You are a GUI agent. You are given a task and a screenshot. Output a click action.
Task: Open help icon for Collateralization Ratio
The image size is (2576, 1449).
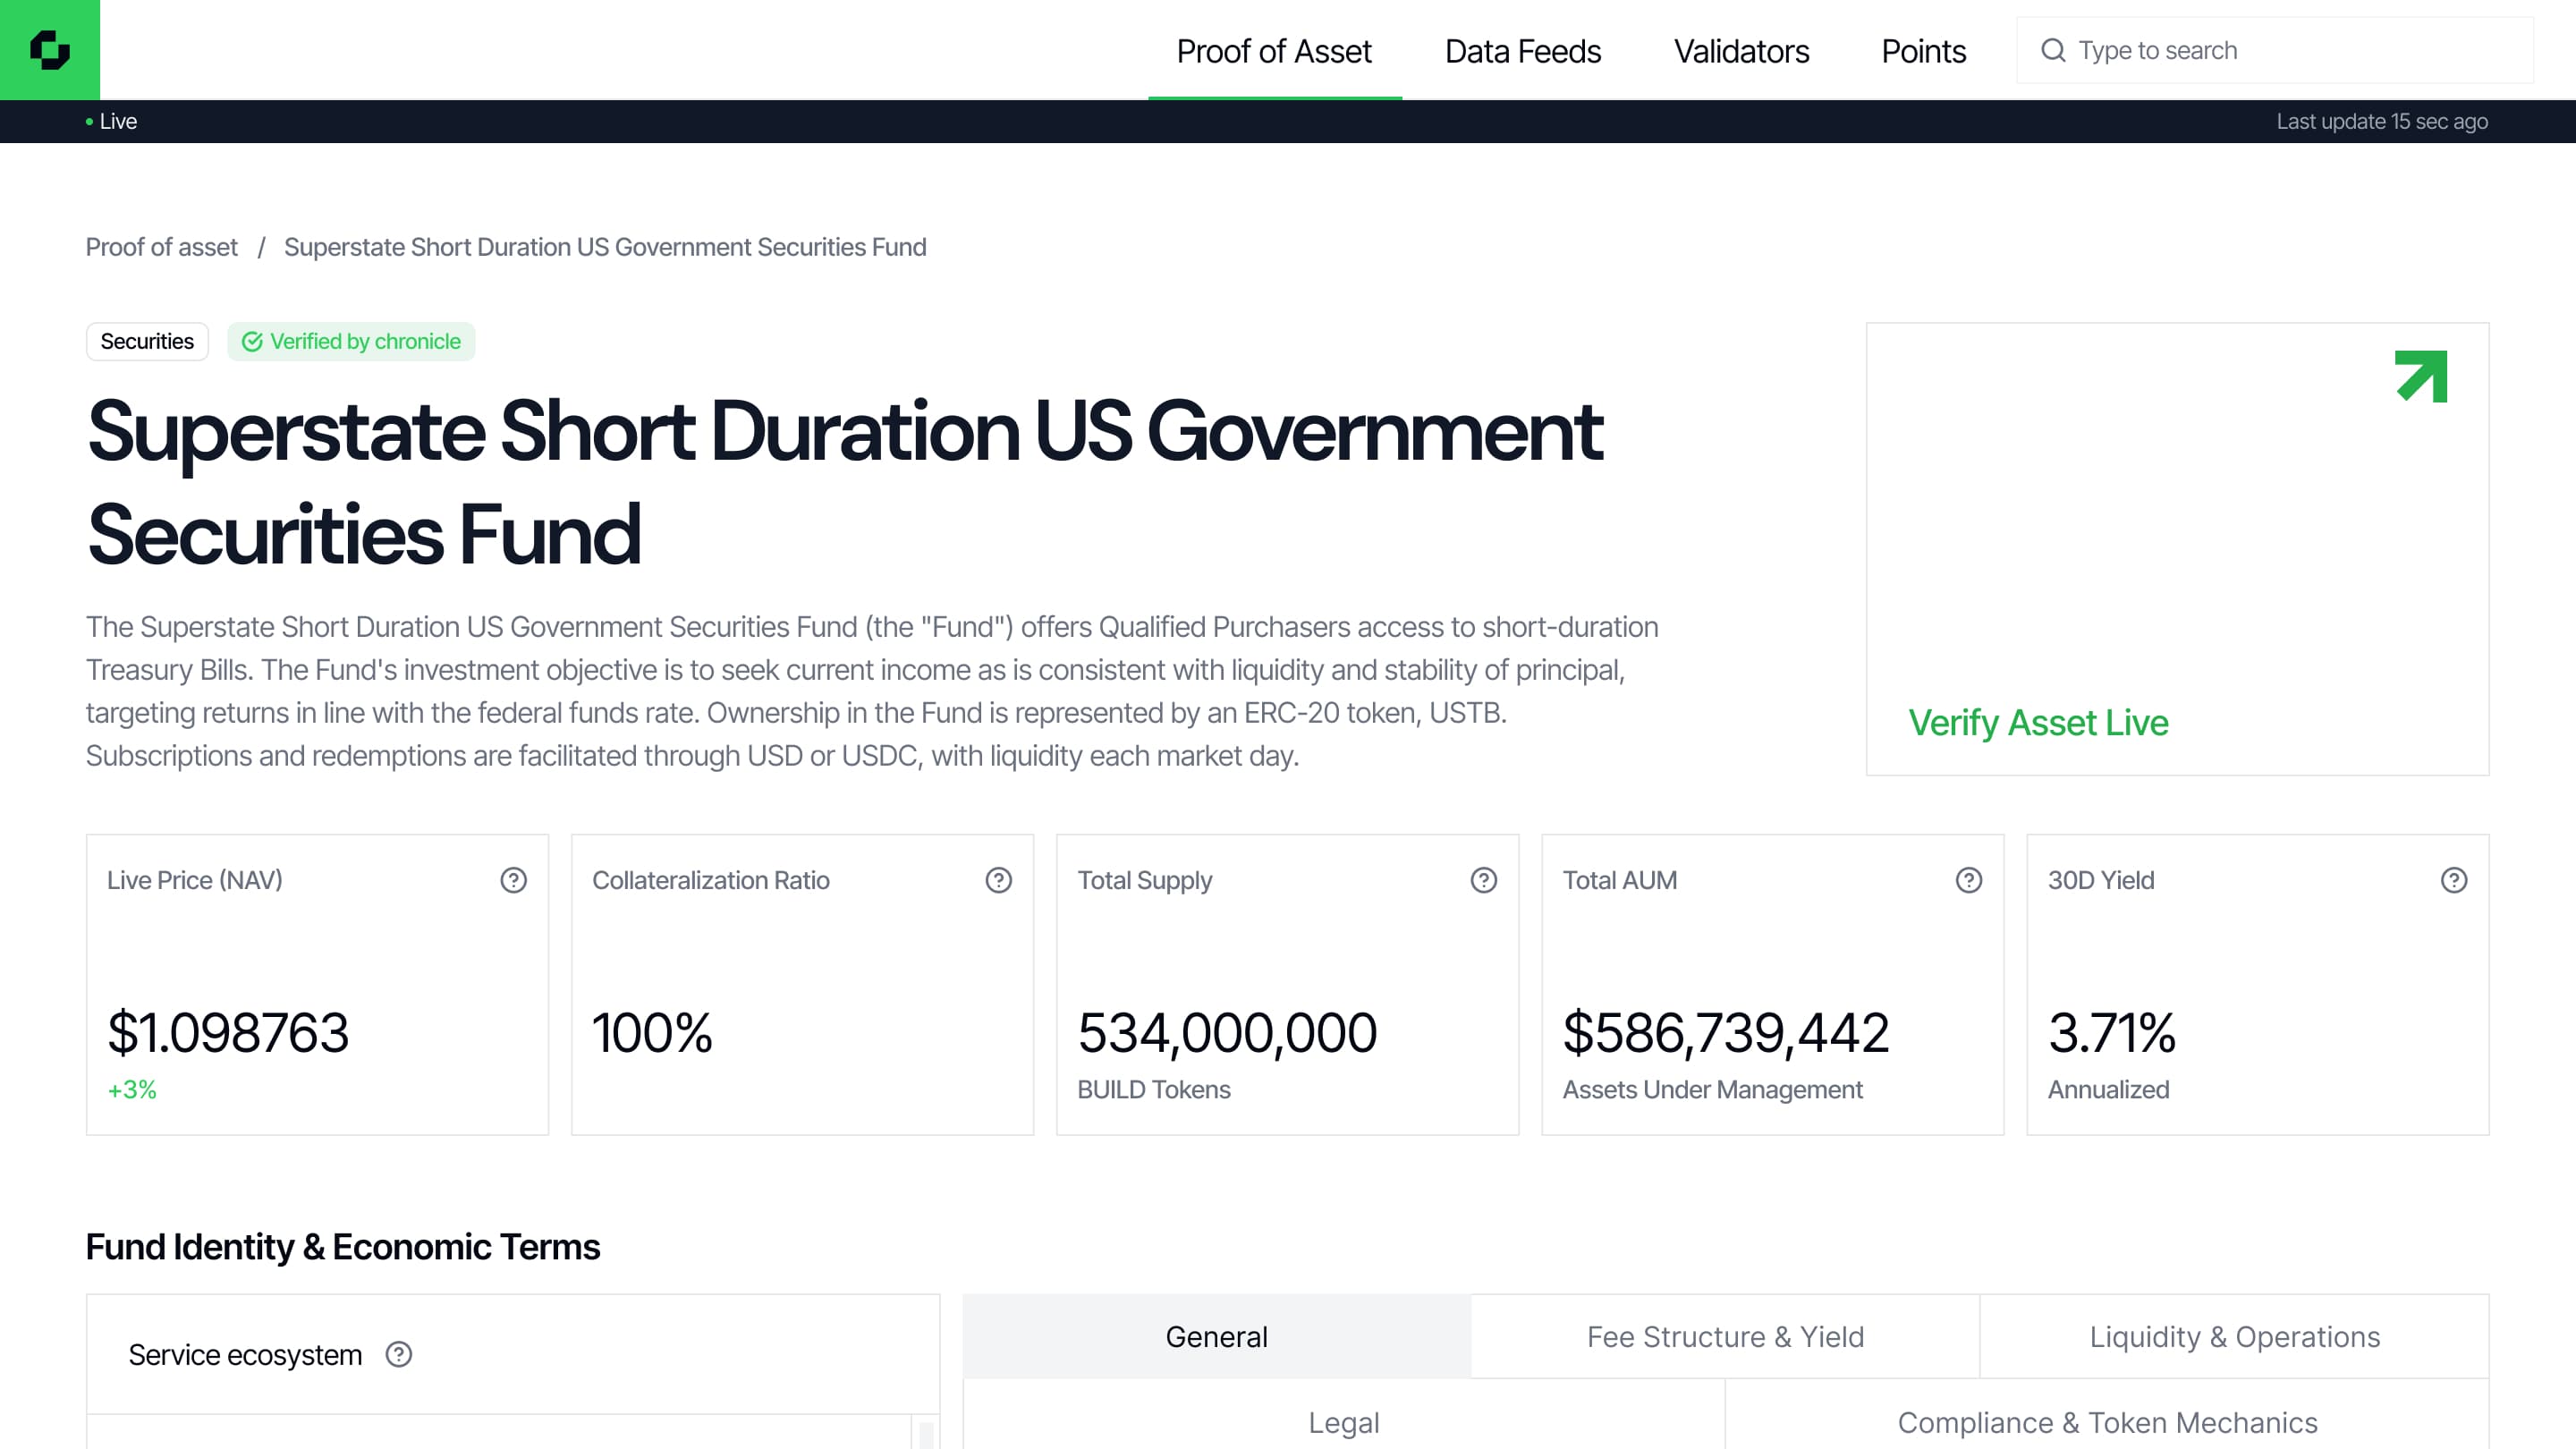click(x=998, y=880)
